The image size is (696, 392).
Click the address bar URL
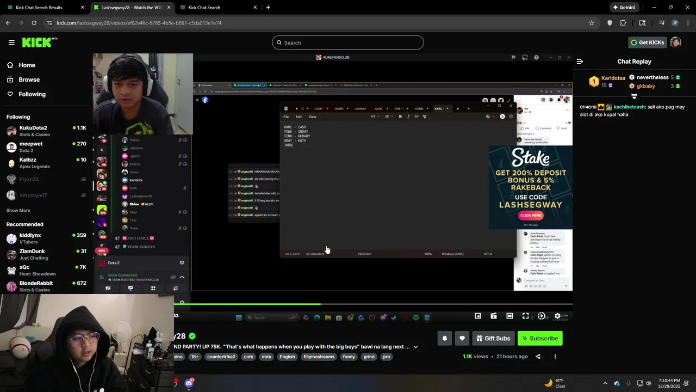coord(139,23)
